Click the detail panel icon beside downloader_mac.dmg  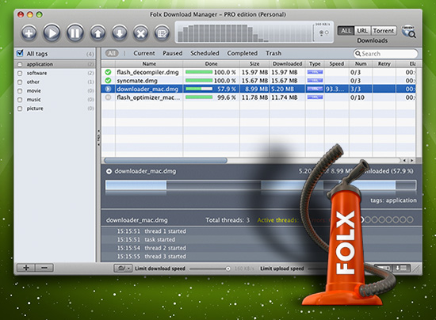click(x=109, y=171)
